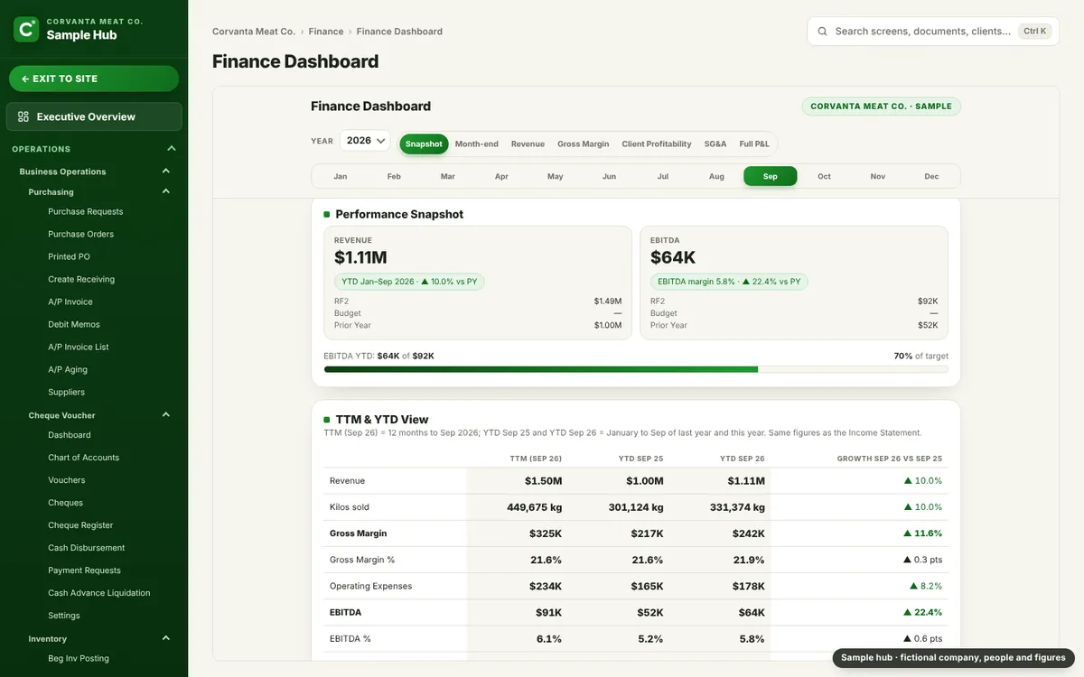
Task: Select the Snapshot tab
Action: [x=424, y=144]
